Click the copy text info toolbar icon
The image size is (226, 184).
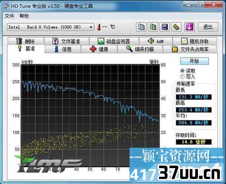(141, 27)
